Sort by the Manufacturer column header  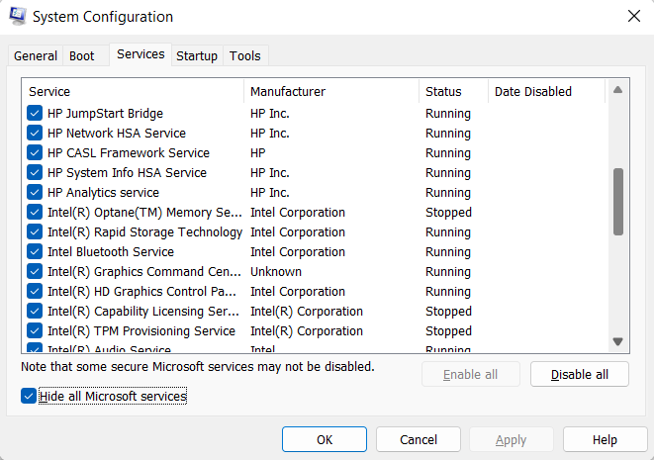click(331, 91)
